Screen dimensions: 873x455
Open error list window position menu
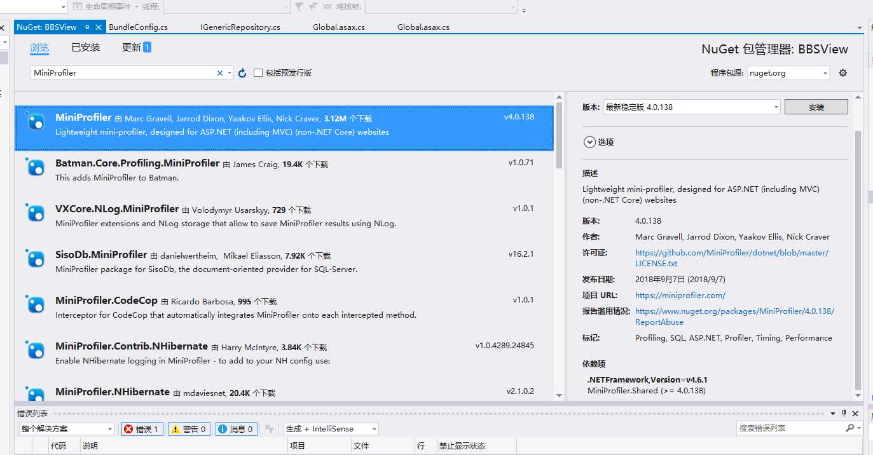point(834,413)
